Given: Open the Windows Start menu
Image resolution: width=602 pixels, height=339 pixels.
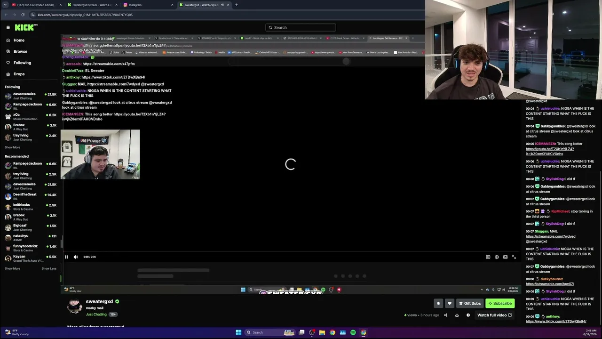Looking at the screenshot, I should [238, 332].
